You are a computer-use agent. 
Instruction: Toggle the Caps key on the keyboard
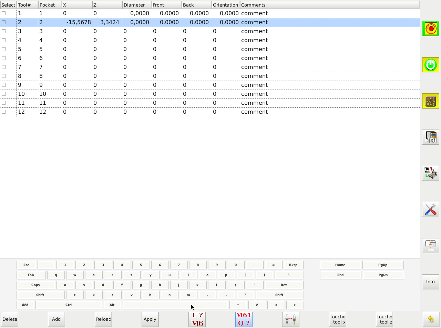(x=35, y=285)
